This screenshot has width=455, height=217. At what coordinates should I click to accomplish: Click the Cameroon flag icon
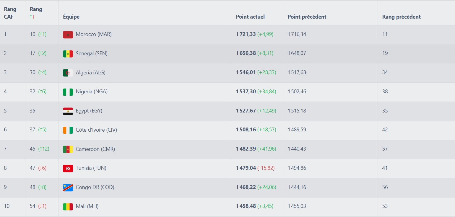coord(68,149)
